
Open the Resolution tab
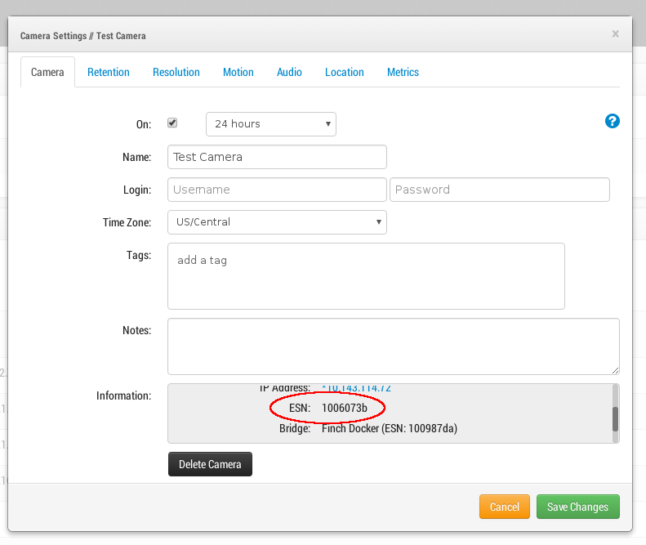tap(176, 72)
